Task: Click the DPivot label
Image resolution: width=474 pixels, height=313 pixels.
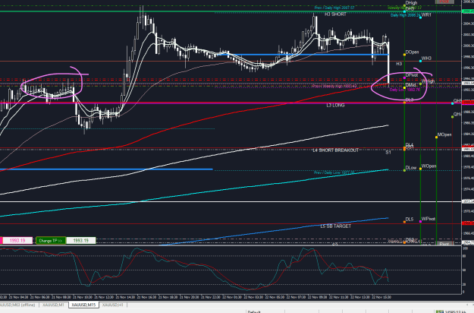Action: click(412, 74)
